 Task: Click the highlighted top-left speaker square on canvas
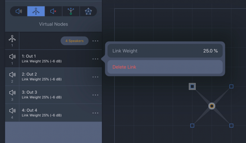[192, 86]
